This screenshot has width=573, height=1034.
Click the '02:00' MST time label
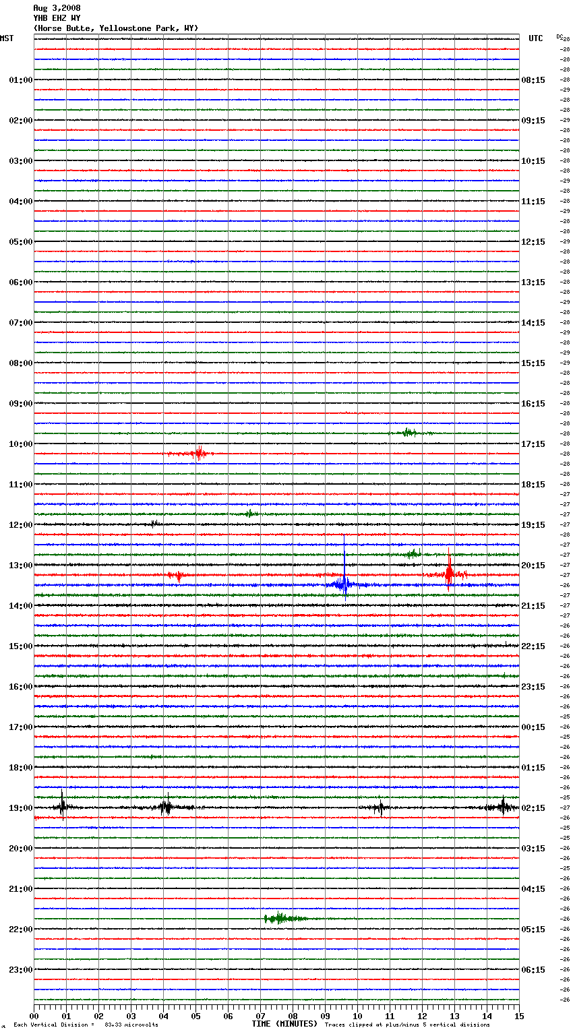click(x=20, y=121)
